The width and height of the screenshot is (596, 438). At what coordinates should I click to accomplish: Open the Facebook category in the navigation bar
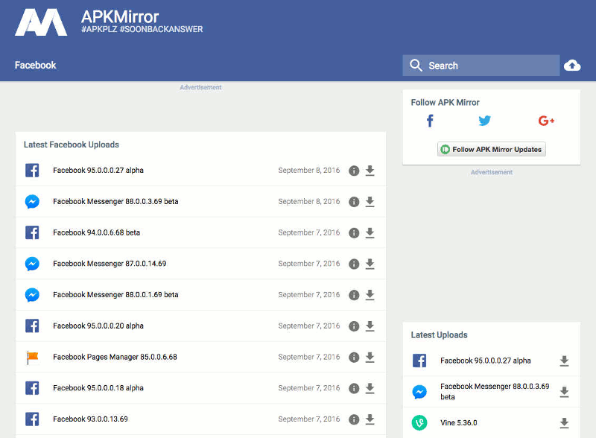35,66
